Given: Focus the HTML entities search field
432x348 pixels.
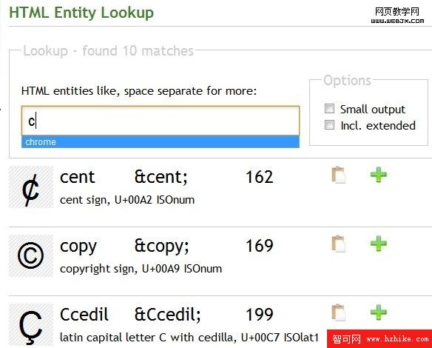Looking at the screenshot, I should (161, 121).
